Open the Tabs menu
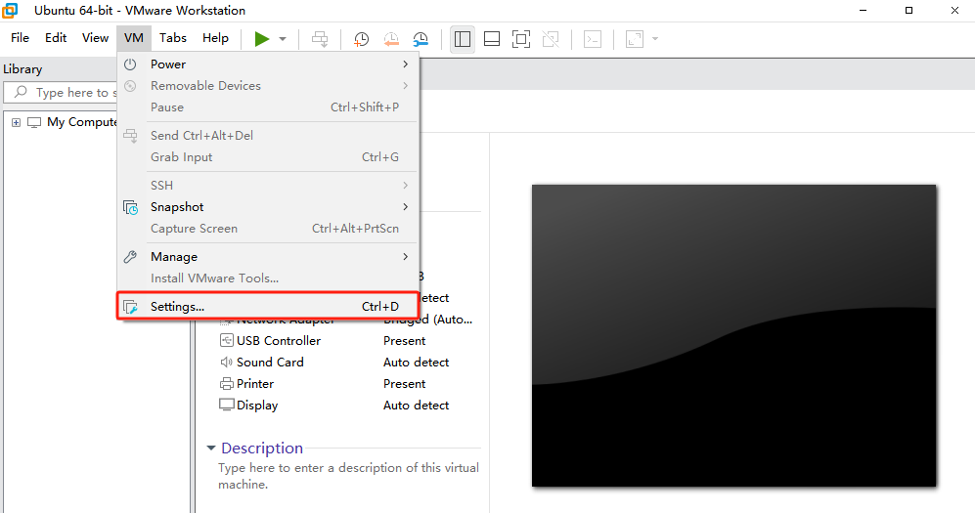975x513 pixels. coord(173,38)
